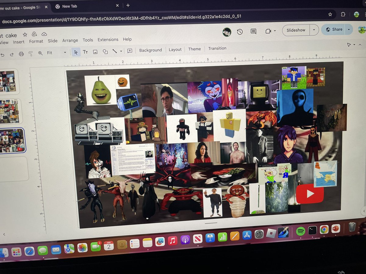Open Chrome extensions puzzle icon
The width and height of the screenshot is (366, 274).
tap(343, 14)
